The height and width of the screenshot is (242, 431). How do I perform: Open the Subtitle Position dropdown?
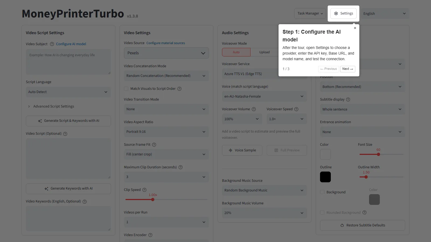tap(363, 87)
